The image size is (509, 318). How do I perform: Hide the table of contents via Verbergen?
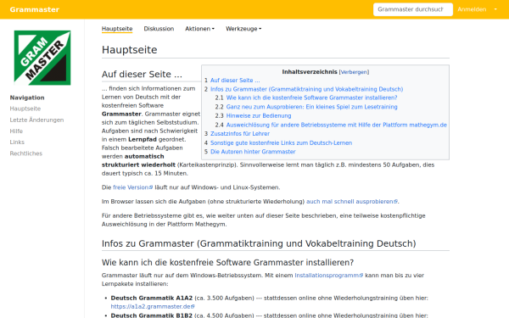pos(354,72)
